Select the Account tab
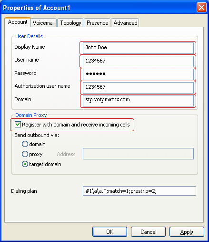Screen dimensions: 209x242 pos(18,22)
